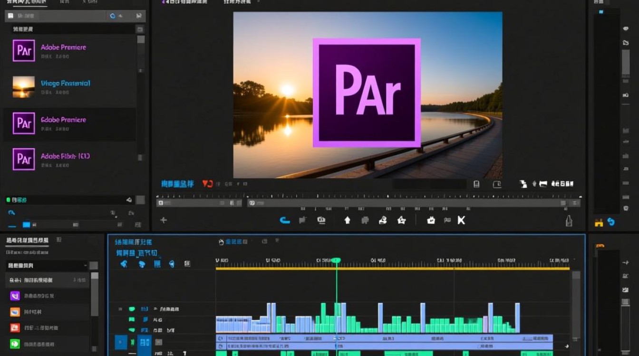Toggle the green indicator on the top track
Screen dimensions: 639x356
coord(132,309)
